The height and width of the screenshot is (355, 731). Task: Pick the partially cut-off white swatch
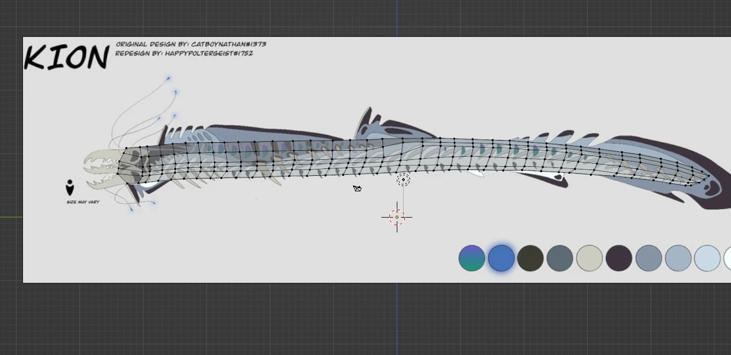point(727,258)
